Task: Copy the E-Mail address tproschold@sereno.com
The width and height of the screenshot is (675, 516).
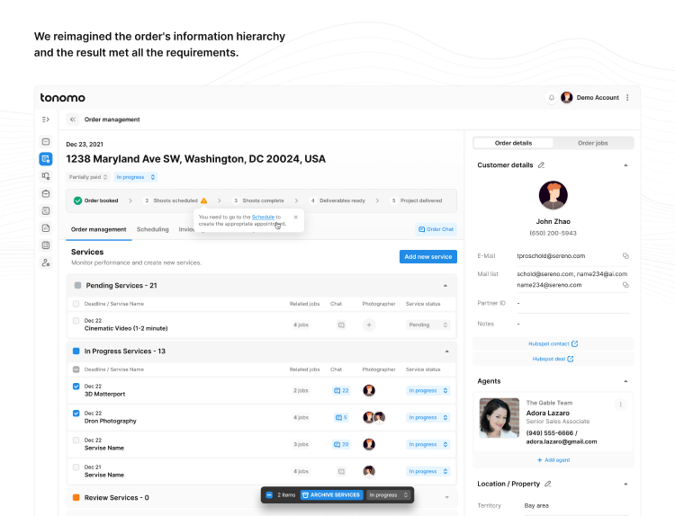Action: [625, 256]
